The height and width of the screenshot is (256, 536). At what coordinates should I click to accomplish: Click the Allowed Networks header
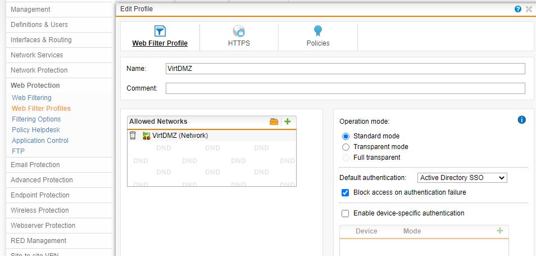[x=158, y=122]
